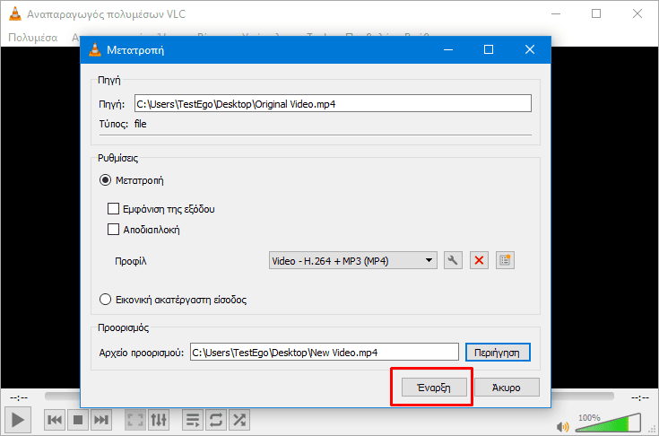Click the elapsed time display in VLC

point(19,397)
